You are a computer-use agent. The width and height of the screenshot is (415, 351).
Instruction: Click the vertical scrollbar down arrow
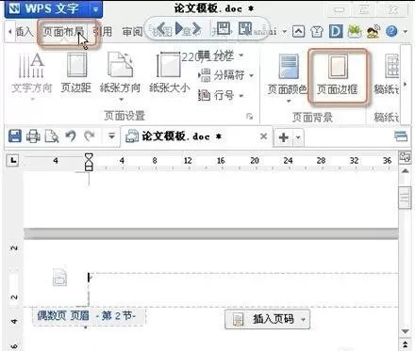pyautogui.click(x=405, y=331)
